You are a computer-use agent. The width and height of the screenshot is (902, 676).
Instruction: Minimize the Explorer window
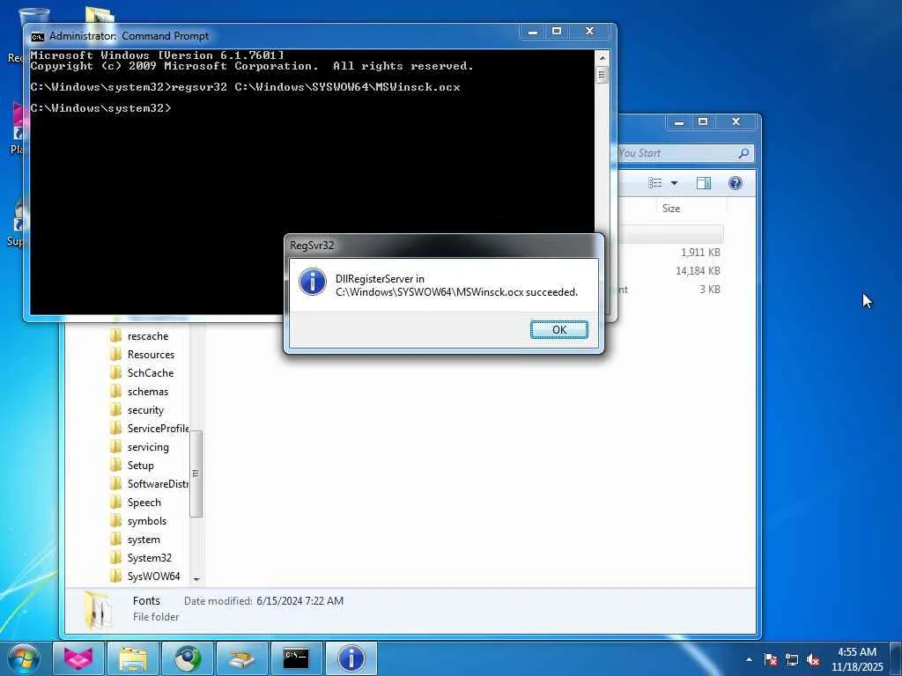click(x=679, y=121)
